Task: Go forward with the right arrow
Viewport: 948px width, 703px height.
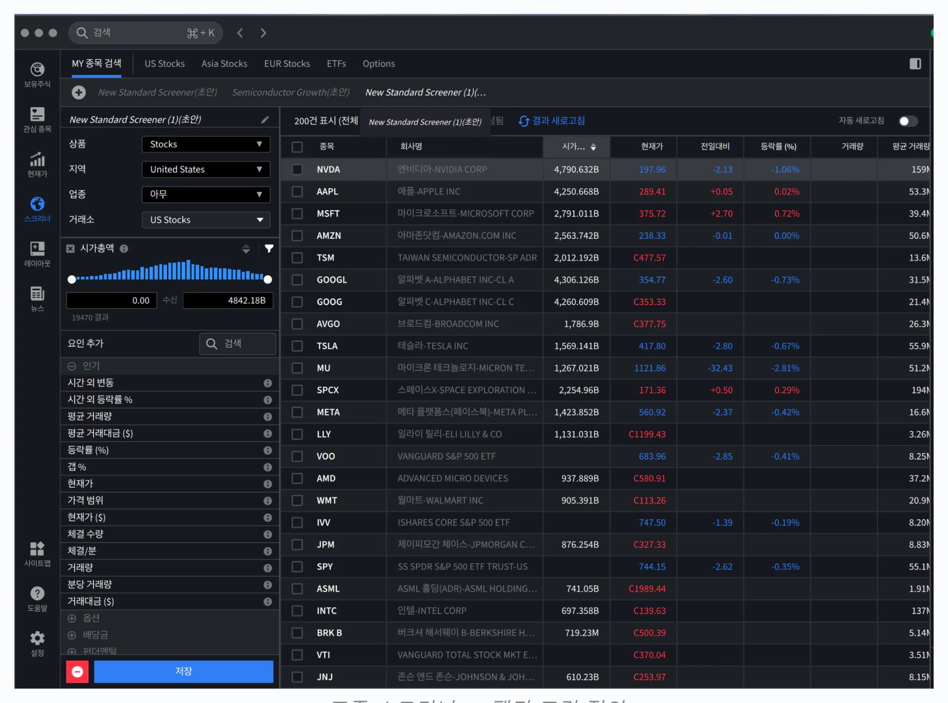Action: coord(263,33)
